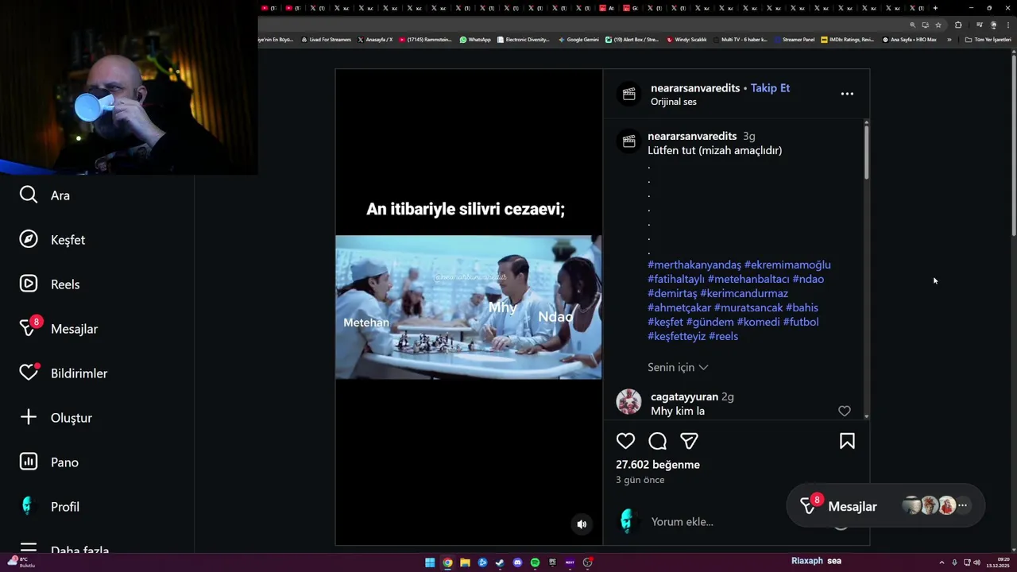
Task: Open hashtag #kerimcandurmaz
Action: point(744,293)
